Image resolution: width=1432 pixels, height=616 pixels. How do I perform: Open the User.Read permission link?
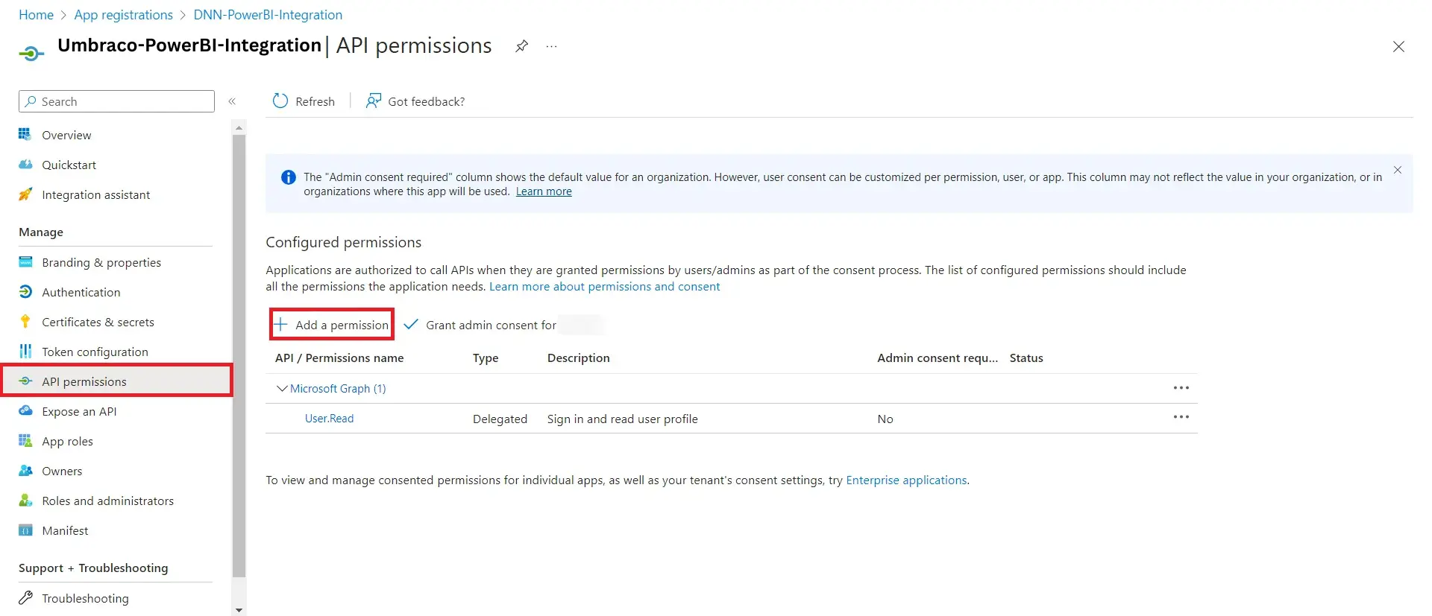point(329,419)
